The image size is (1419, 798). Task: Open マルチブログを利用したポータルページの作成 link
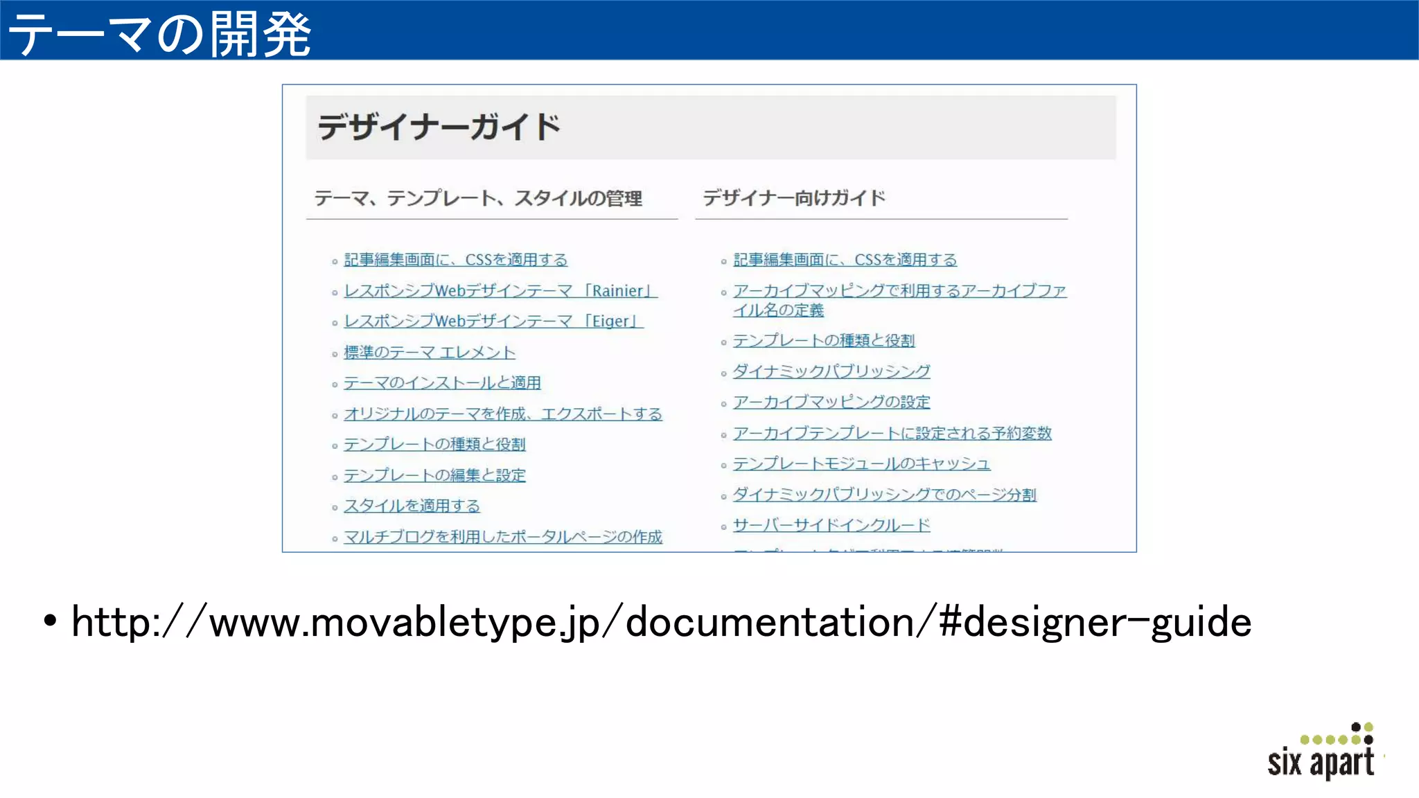click(503, 537)
